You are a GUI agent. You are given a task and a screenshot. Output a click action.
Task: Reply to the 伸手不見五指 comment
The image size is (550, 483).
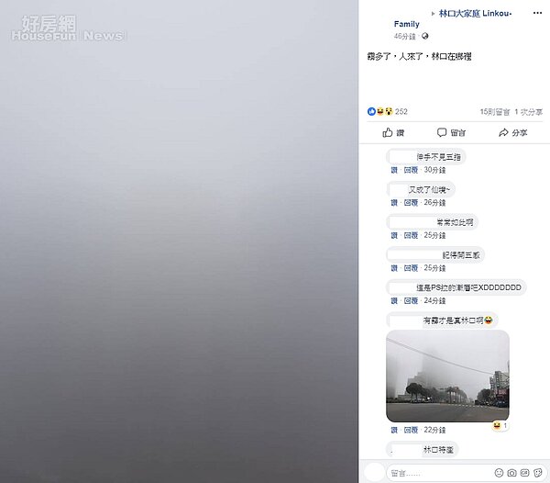point(411,170)
